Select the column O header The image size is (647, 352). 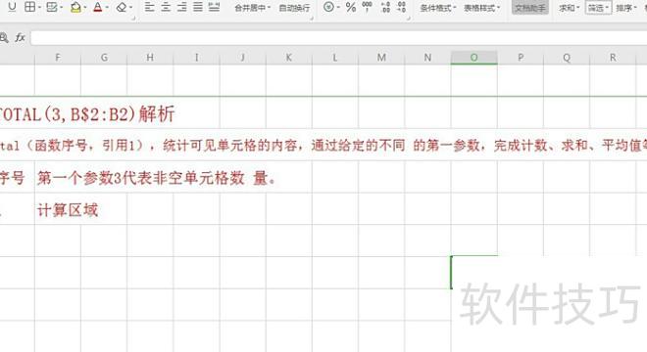(x=474, y=58)
